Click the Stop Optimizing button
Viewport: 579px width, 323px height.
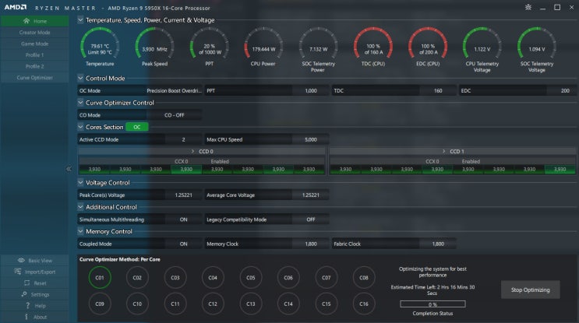tap(530, 290)
